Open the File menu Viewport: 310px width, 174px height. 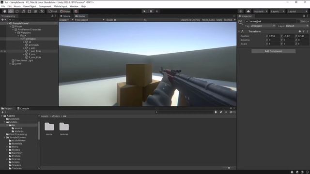(x=3, y=6)
